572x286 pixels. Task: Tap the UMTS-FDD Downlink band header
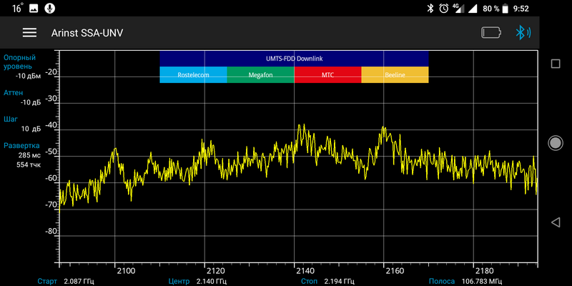[294, 59]
